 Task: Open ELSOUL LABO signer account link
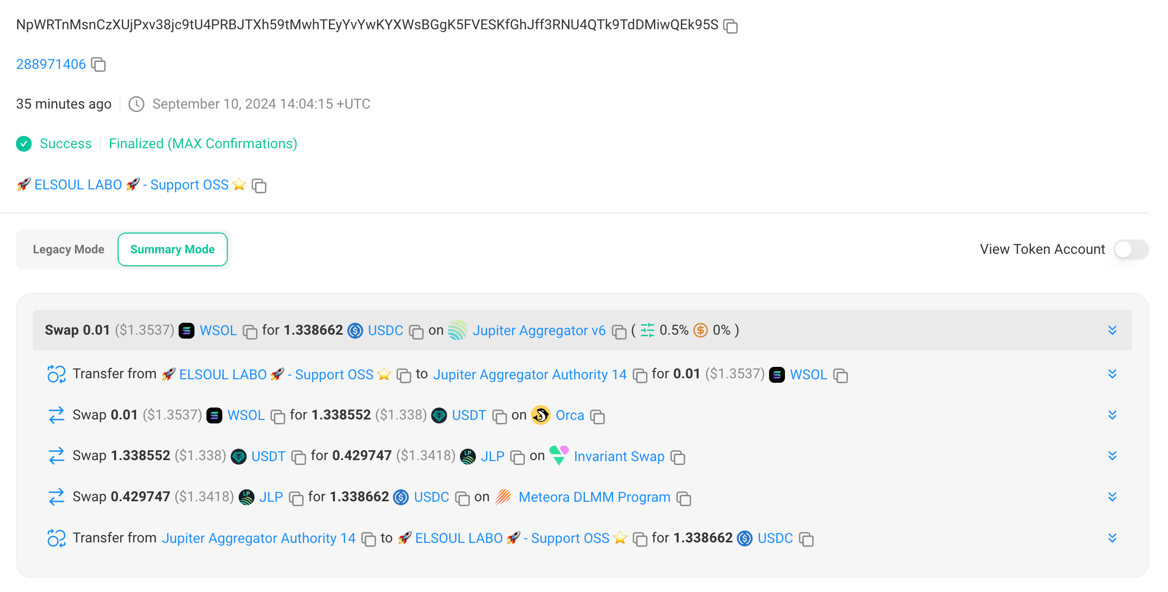tap(131, 184)
